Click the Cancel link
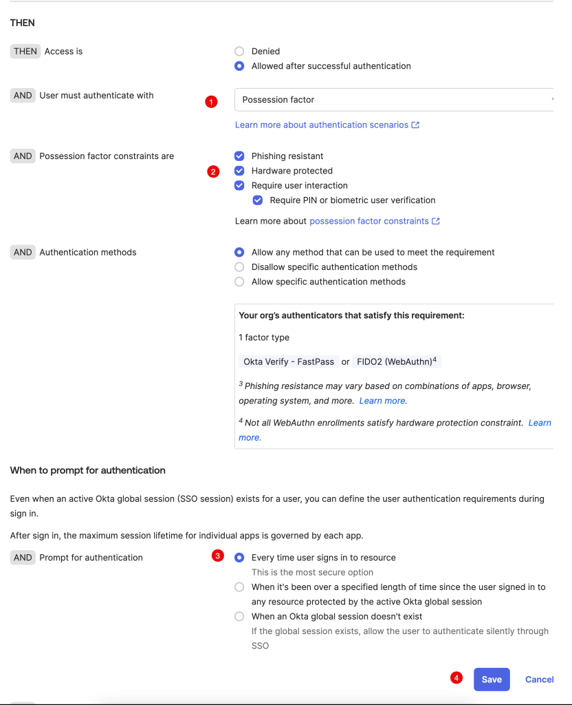This screenshot has width=572, height=705. pos(539,680)
